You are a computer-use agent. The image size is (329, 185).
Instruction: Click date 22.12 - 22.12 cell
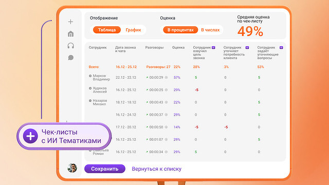point(126,78)
